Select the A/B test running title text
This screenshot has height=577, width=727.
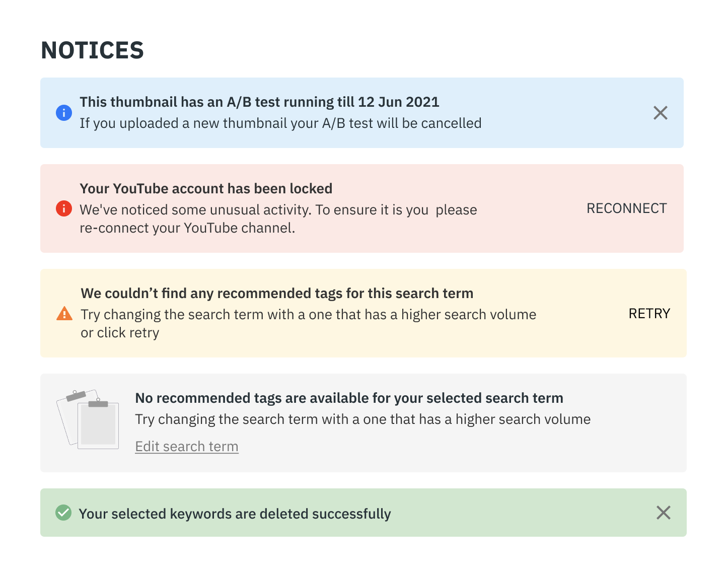(259, 102)
